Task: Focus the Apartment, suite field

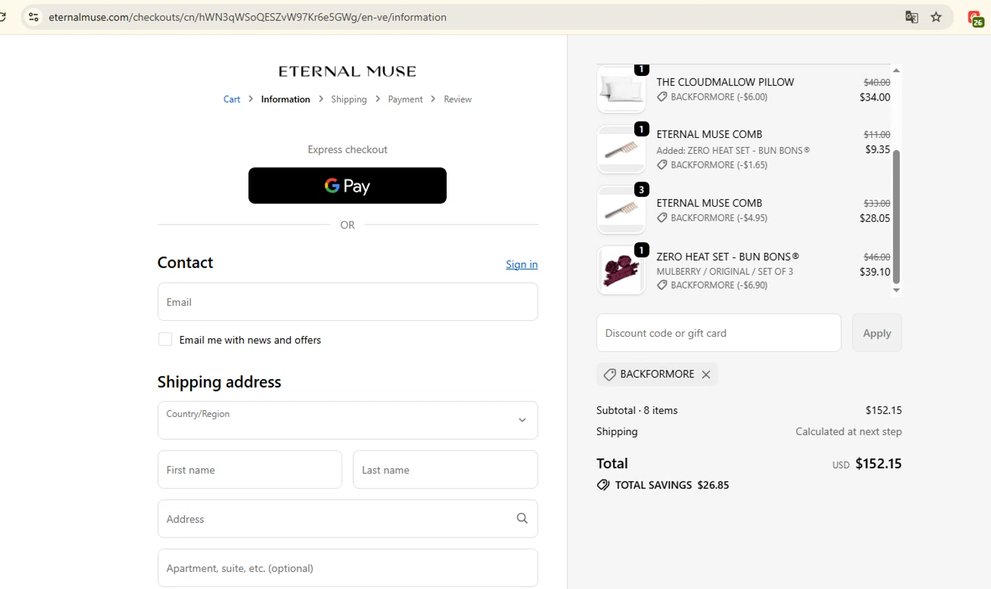Action: 348,568
